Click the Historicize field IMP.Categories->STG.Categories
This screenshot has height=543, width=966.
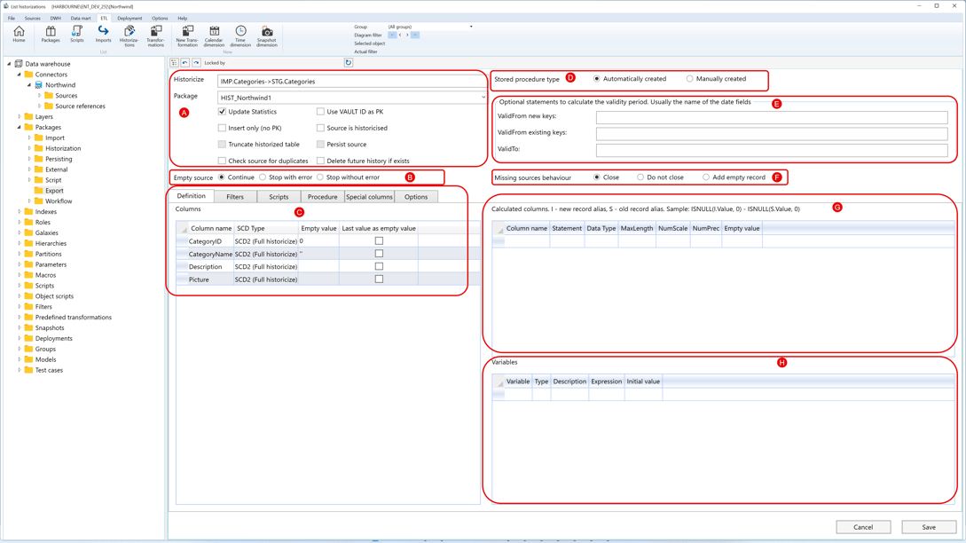point(351,82)
